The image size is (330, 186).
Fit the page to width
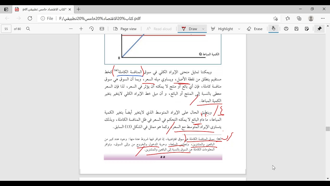point(102,29)
